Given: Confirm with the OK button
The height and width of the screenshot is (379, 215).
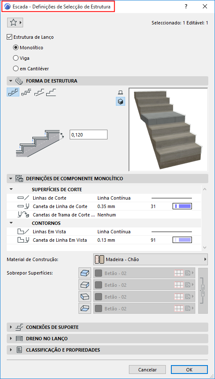Looking at the screenshot, I should click(189, 370).
